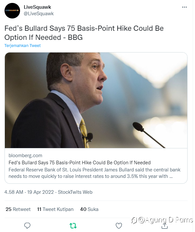Open the Bullard article preview image
Screen dimensions: 195x232
click(x=96, y=100)
